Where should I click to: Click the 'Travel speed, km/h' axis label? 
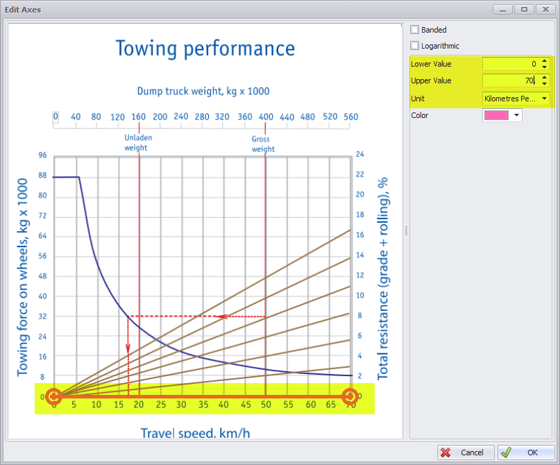point(196,433)
